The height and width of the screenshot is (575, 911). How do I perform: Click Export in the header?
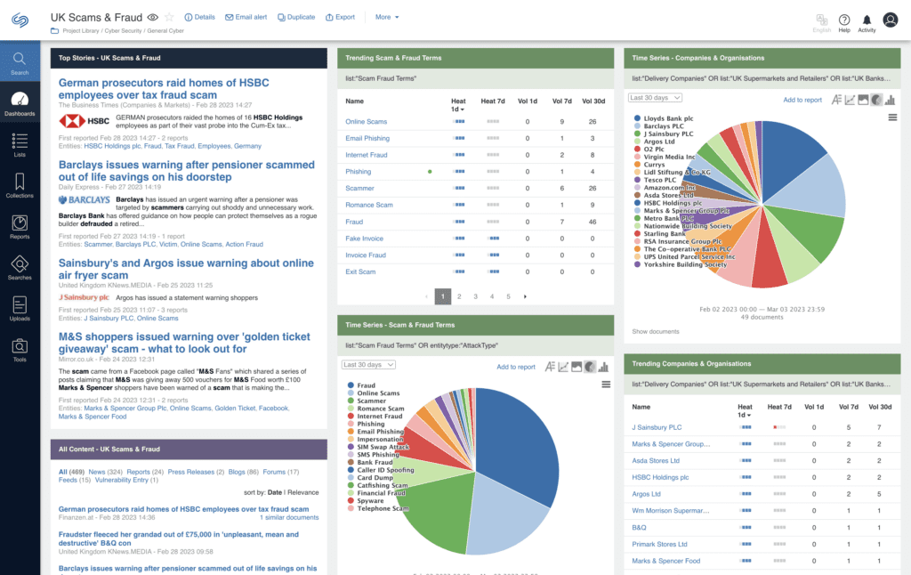pos(340,18)
